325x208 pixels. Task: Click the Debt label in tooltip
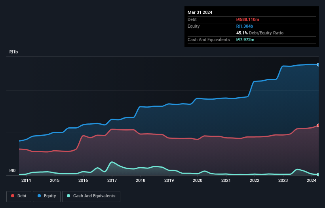192,19
